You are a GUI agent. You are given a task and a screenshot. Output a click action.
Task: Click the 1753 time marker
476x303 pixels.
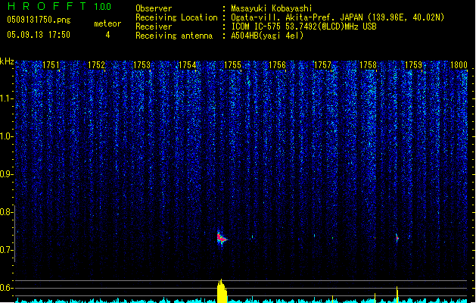(142, 65)
